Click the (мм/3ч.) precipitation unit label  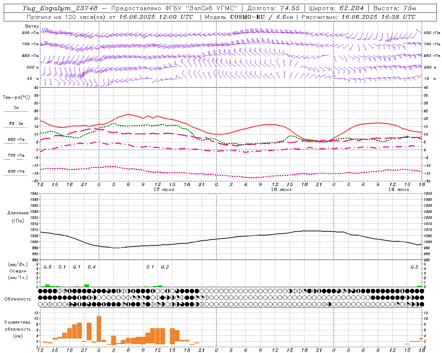(17, 265)
